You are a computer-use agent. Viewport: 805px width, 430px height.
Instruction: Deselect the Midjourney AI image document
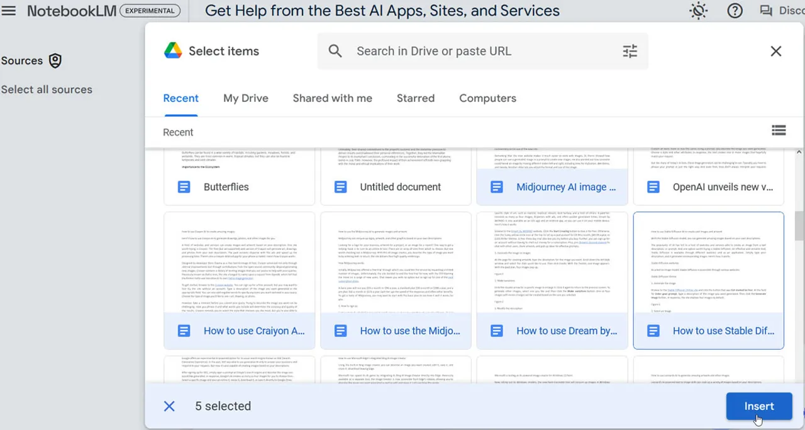coord(552,176)
